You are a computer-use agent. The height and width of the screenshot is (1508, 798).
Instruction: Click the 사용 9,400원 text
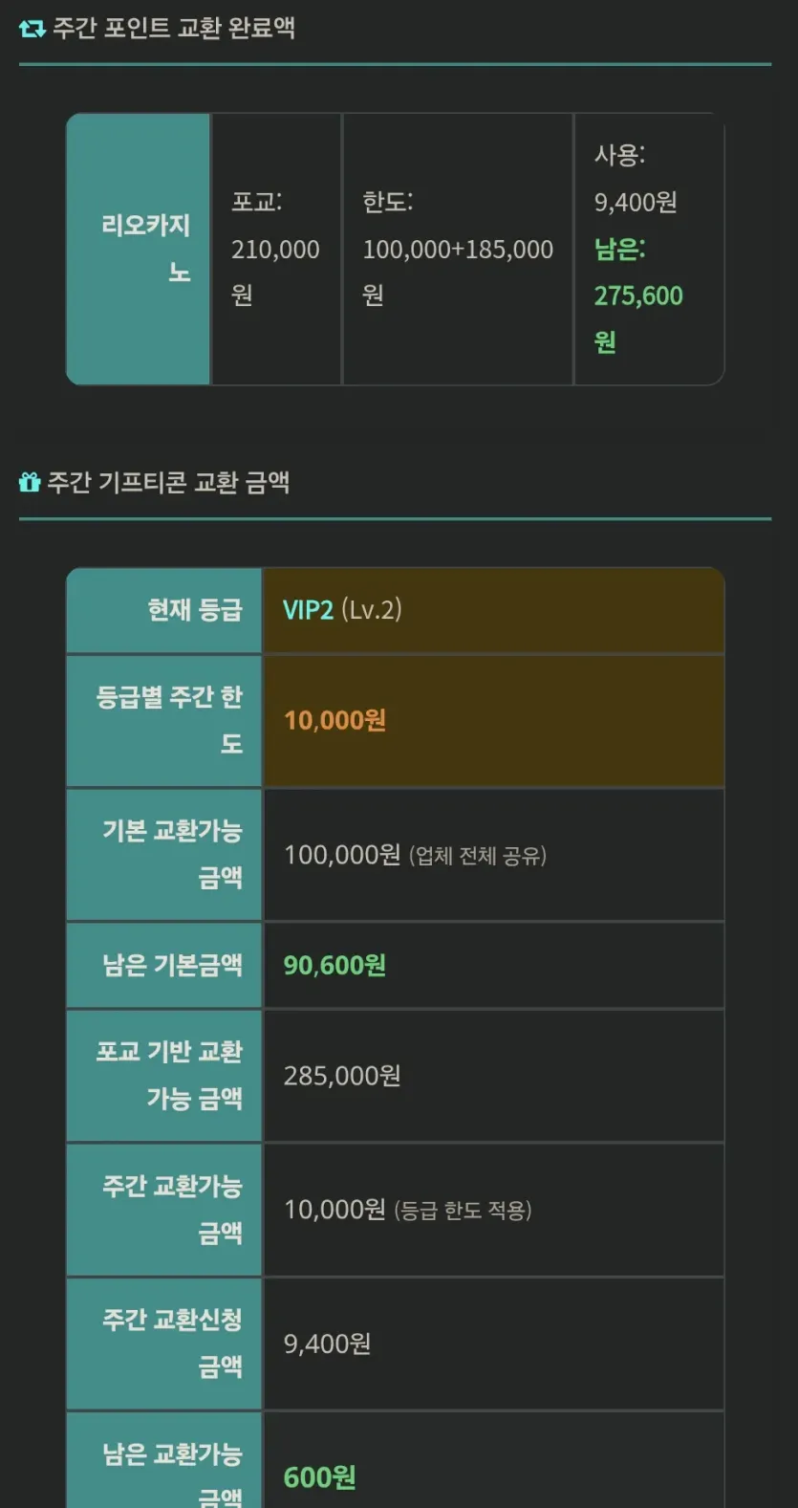click(x=636, y=178)
